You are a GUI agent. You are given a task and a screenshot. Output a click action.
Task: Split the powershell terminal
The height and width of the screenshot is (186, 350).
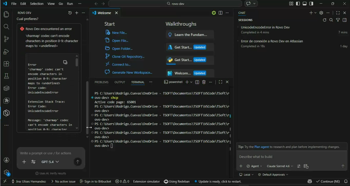click(x=197, y=82)
